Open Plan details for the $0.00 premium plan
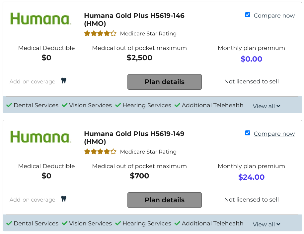The image size is (304, 234). 164,82
